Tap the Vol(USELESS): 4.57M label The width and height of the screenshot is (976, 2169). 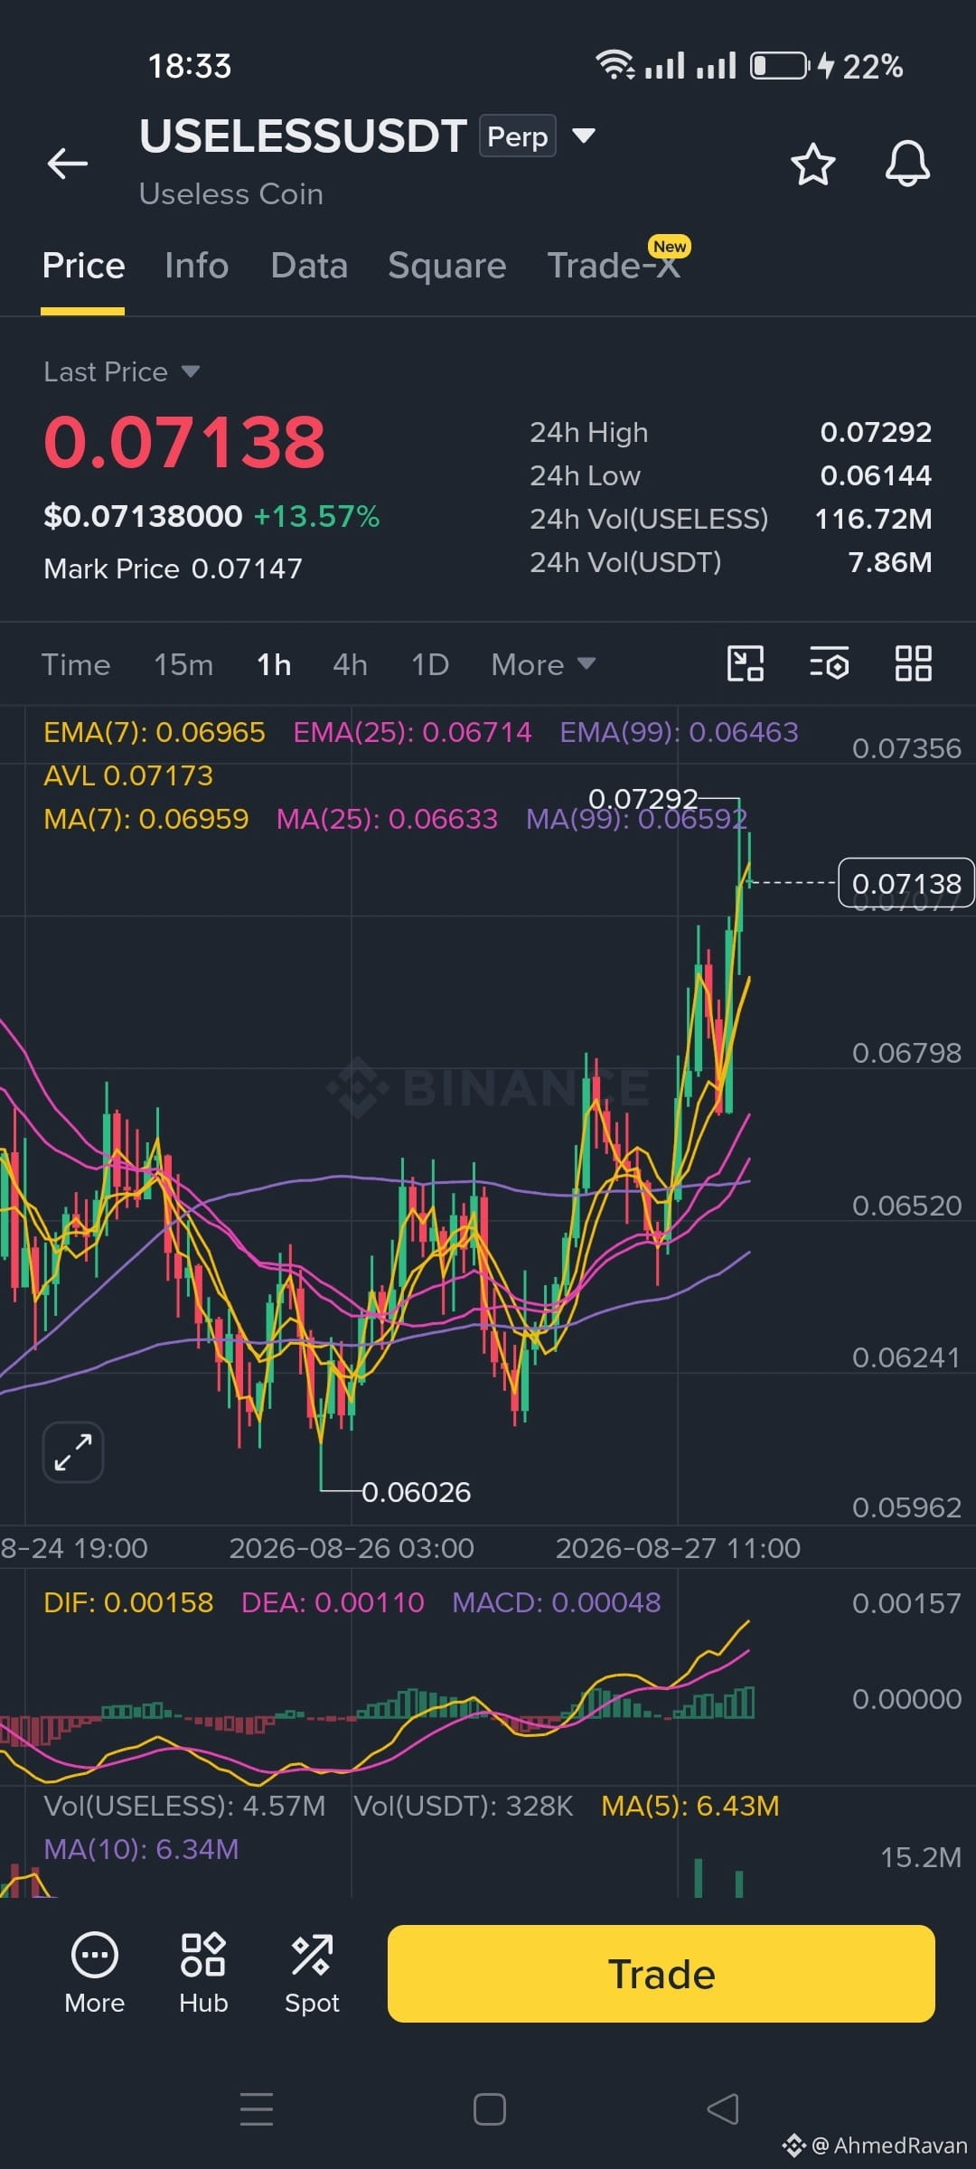184,1806
